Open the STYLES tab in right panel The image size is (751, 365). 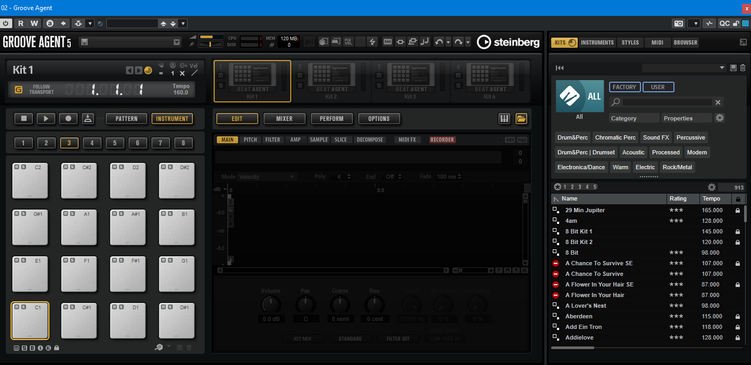[630, 42]
